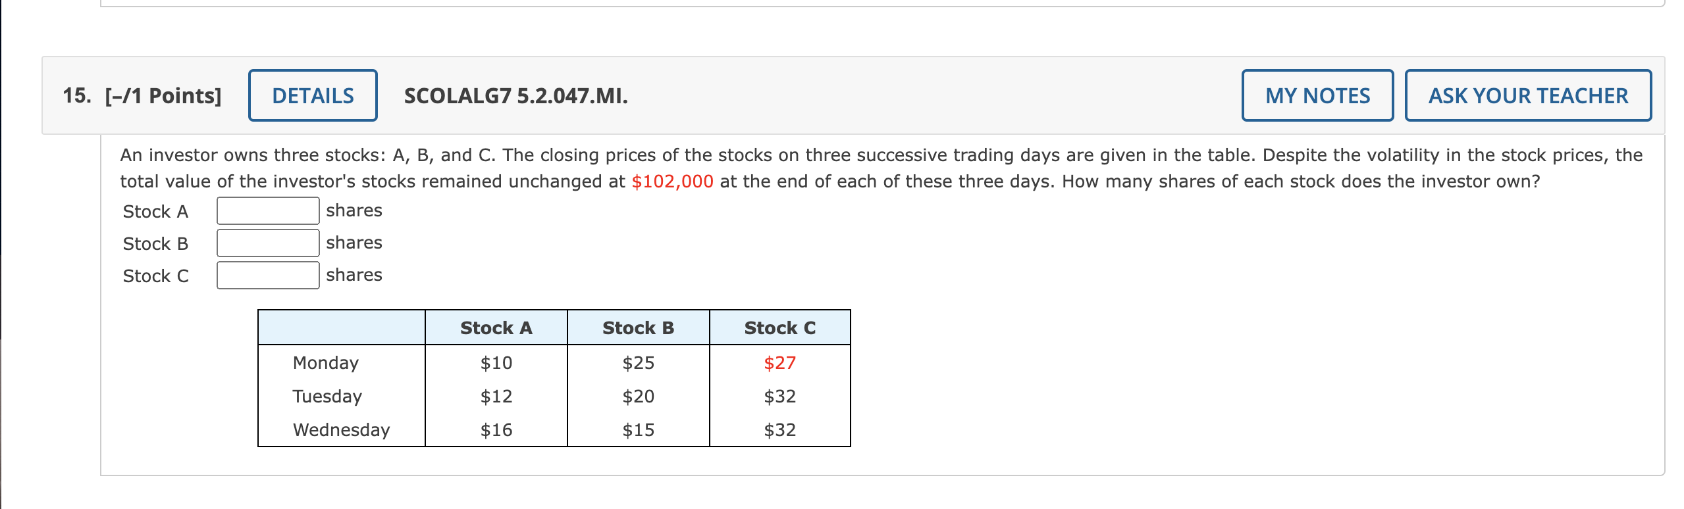Click ASK YOUR TEACHER

pyautogui.click(x=1527, y=95)
